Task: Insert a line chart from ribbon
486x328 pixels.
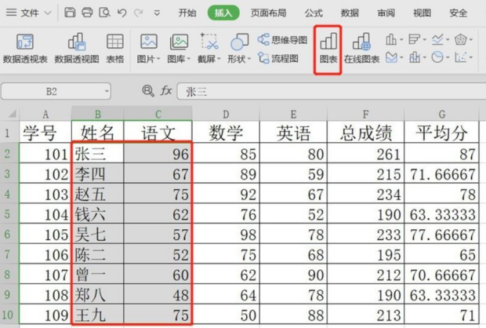Action: point(441,39)
